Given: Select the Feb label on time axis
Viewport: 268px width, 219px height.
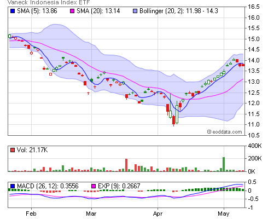Looking at the screenshot, I should [x=31, y=214].
